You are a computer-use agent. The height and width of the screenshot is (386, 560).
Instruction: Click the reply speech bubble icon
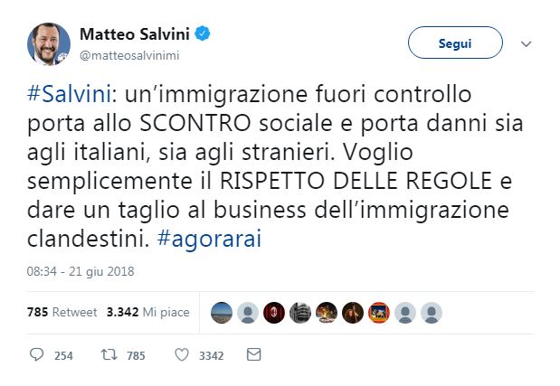pos(37,355)
